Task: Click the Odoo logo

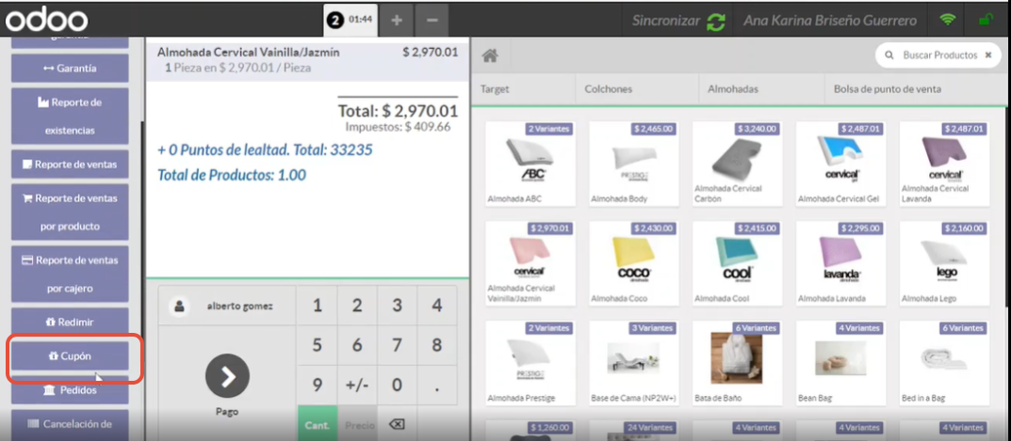Action: [46, 20]
